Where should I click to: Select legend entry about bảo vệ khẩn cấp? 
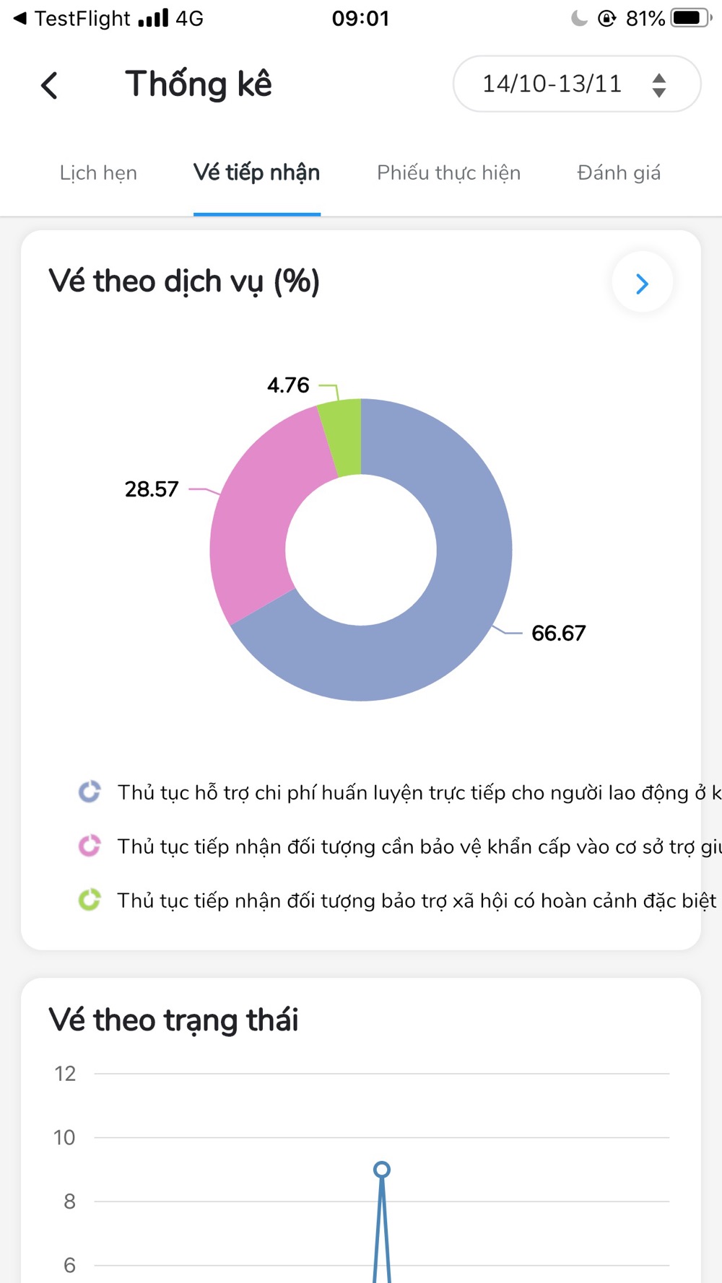tap(419, 846)
